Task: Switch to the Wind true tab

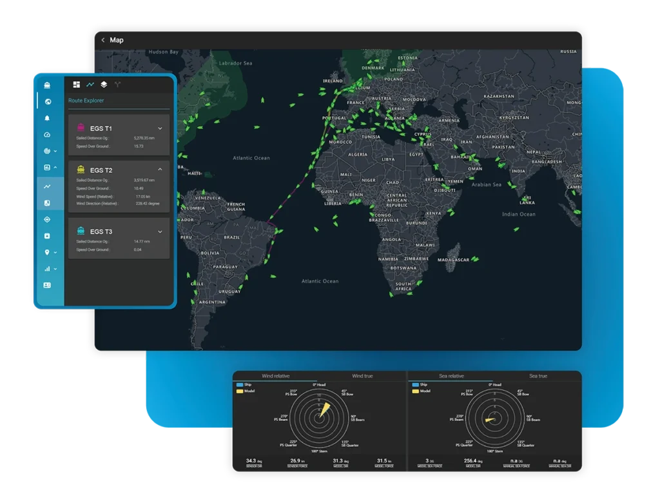Action: 363,375
